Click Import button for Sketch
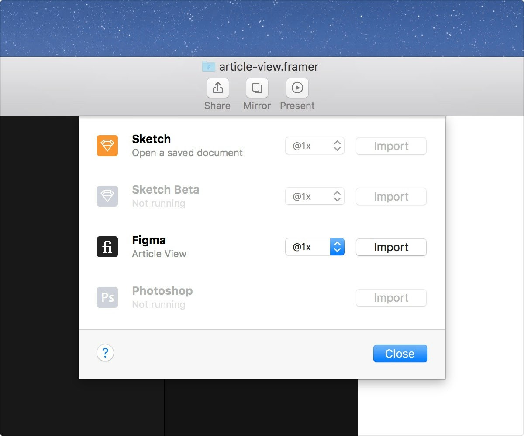The image size is (524, 436). coord(391,146)
